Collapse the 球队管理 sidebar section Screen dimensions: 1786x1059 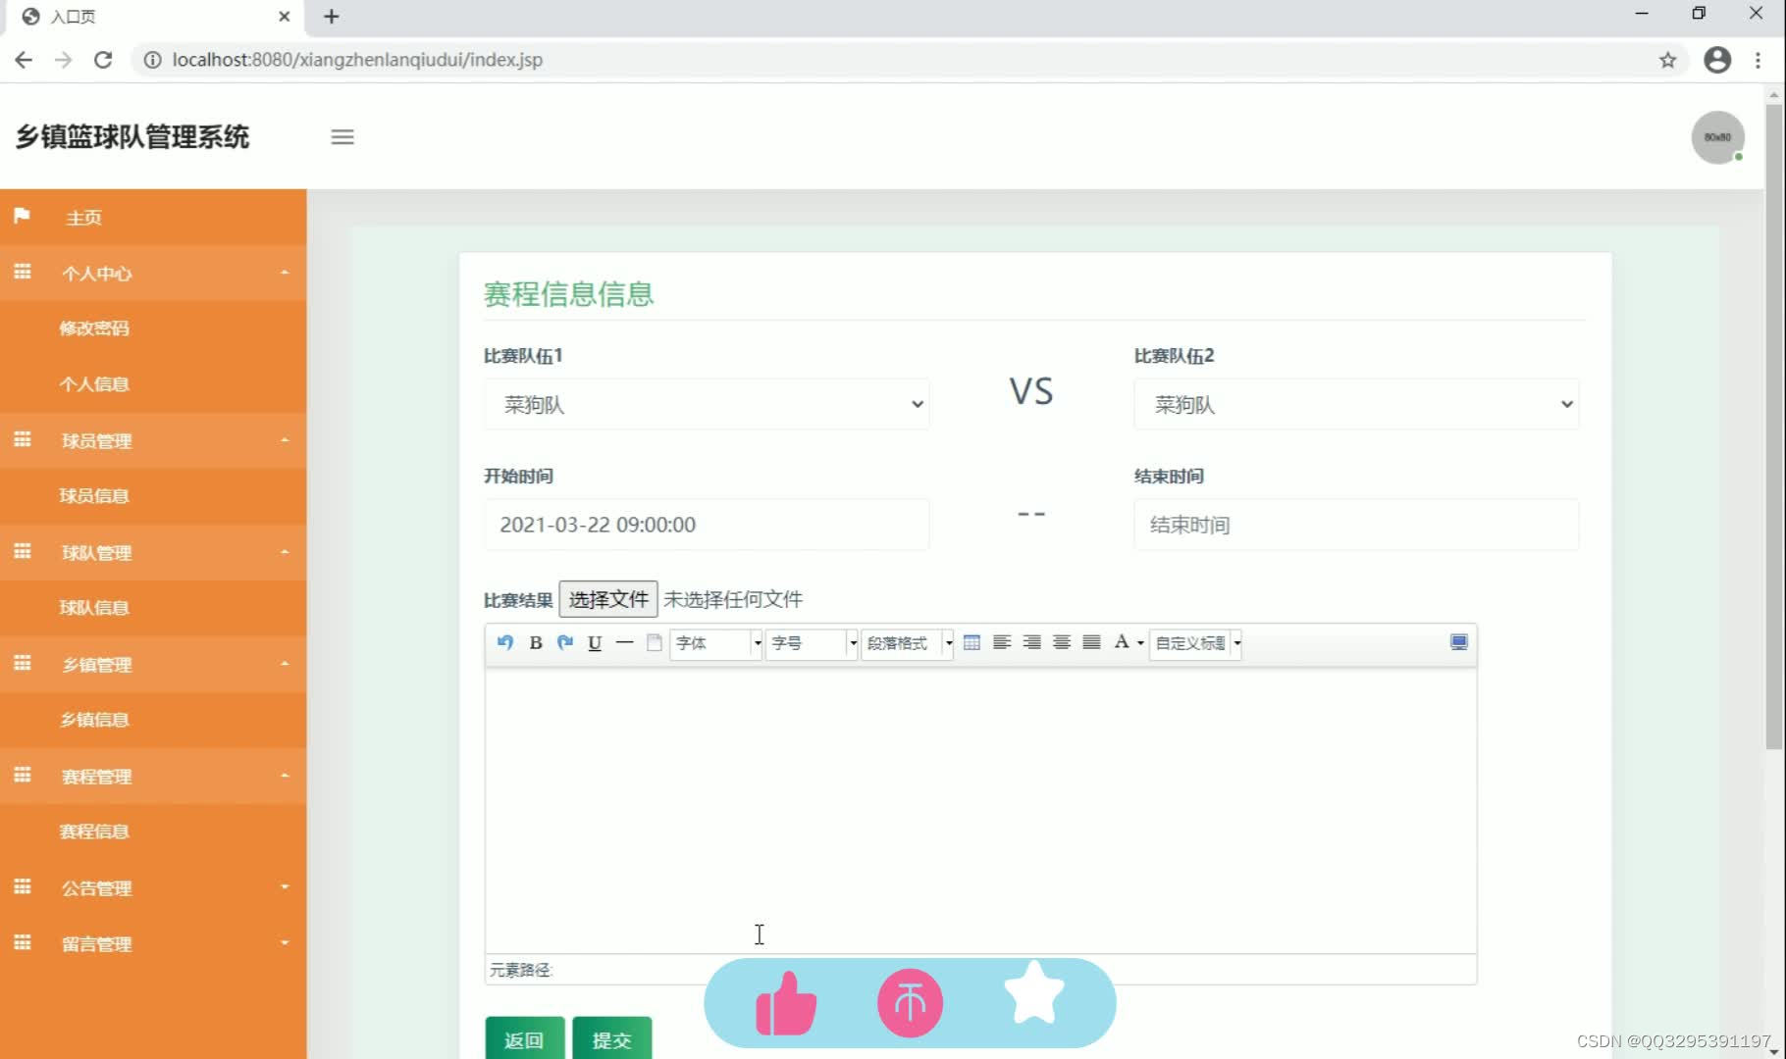[153, 552]
